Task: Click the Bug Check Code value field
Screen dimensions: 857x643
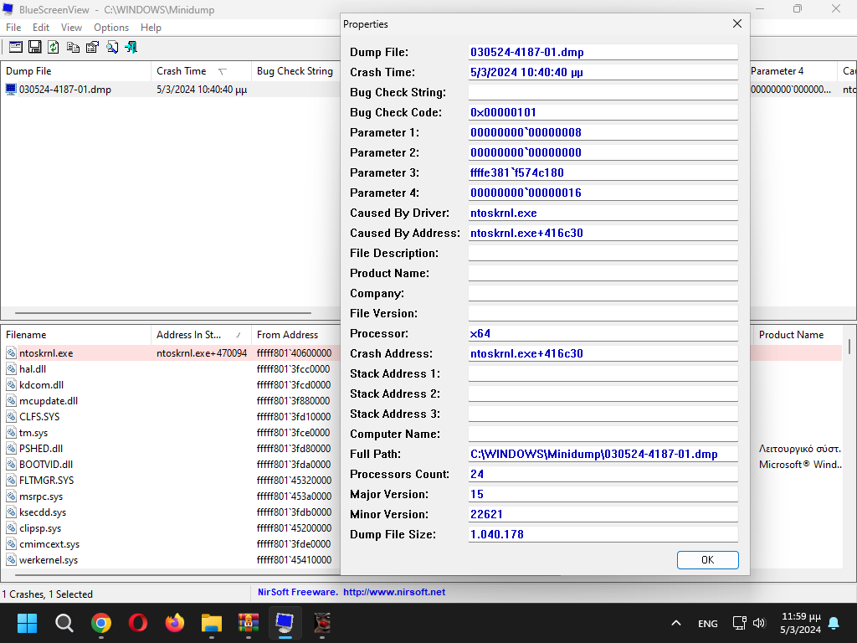Action: click(x=603, y=112)
